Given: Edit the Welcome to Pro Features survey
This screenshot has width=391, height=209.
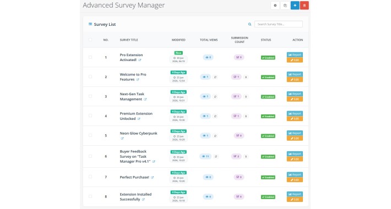Looking at the screenshot, I should pyautogui.click(x=295, y=80).
